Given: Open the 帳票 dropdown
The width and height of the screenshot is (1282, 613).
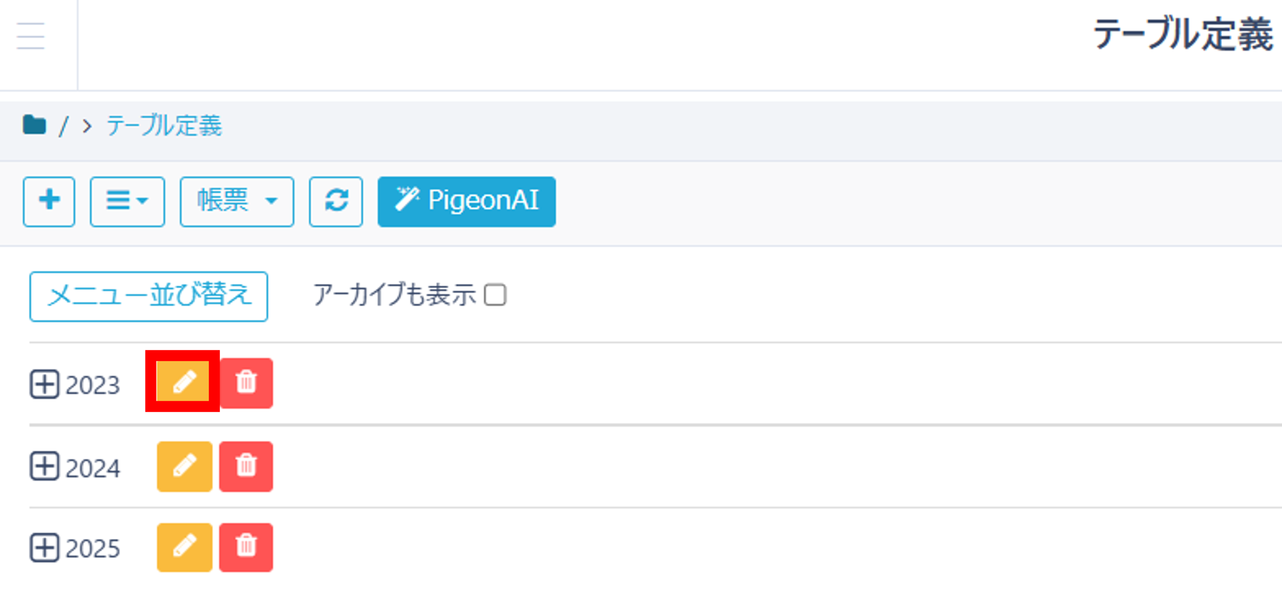Looking at the screenshot, I should pos(236,201).
